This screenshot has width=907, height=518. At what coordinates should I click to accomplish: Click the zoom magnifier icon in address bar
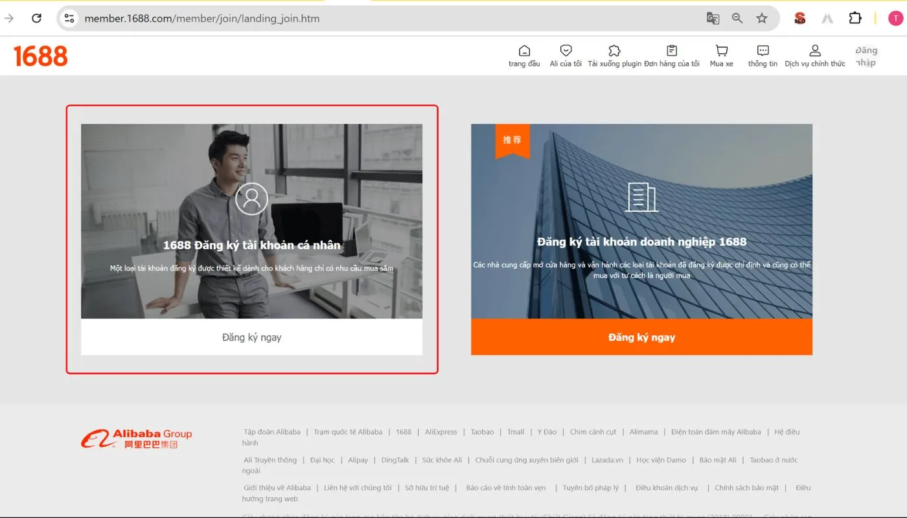coord(737,18)
